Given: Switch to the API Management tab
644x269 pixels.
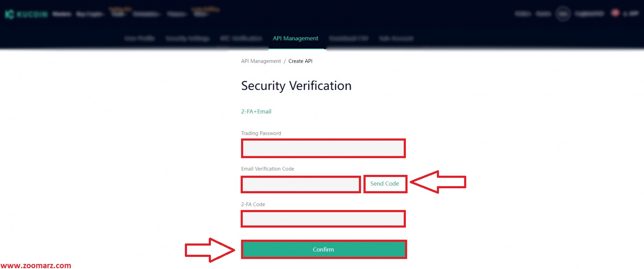Looking at the screenshot, I should click(296, 38).
